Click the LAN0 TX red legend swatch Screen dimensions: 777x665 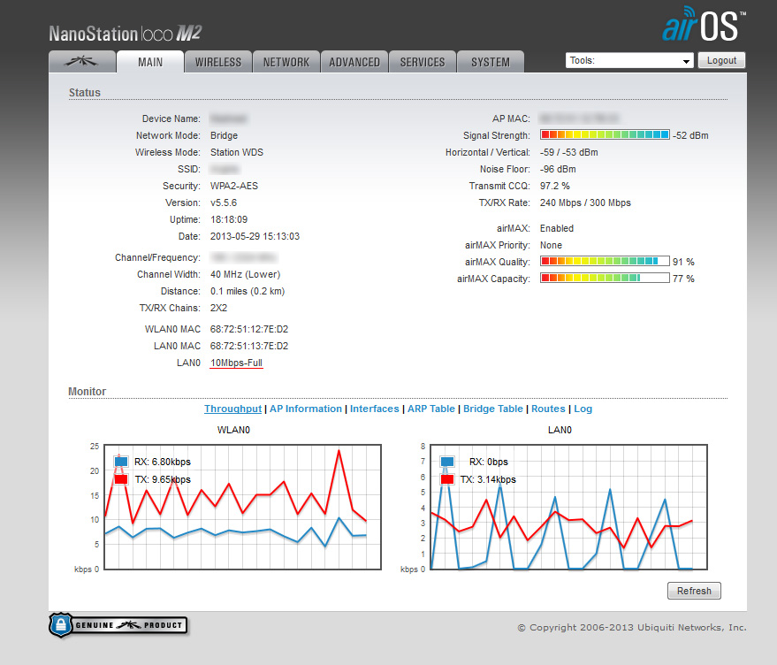[x=447, y=479]
